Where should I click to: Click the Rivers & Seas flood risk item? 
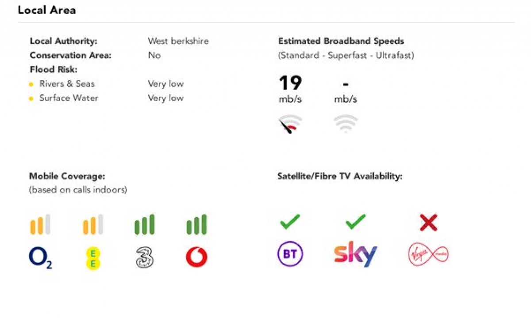coord(67,84)
